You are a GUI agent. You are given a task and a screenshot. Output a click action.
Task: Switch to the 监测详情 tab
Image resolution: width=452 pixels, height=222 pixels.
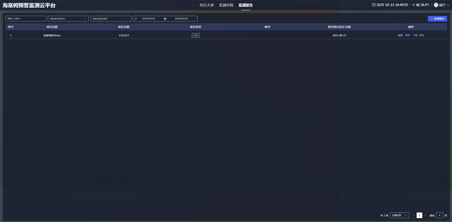coord(226,5)
